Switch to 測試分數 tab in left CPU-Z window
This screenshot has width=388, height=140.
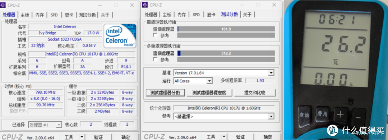(87, 15)
